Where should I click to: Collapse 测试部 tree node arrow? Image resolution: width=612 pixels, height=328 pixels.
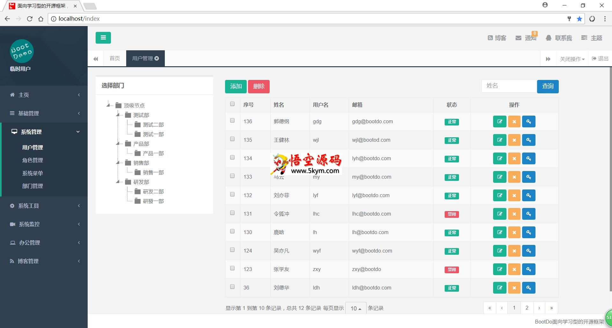pos(118,115)
